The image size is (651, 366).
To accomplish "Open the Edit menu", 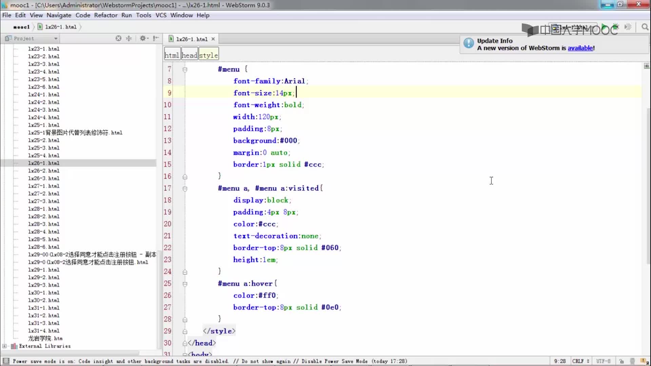I will [x=20, y=15].
